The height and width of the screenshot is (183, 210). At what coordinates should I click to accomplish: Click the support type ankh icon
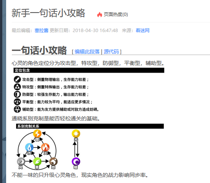[17, 109]
